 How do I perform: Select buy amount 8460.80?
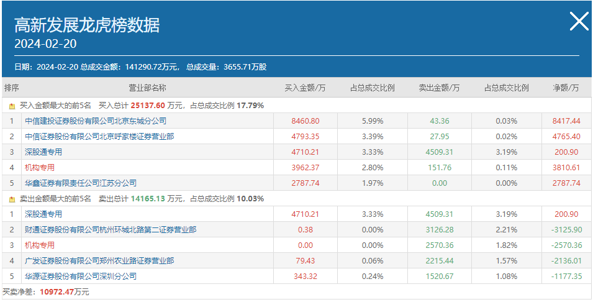click(x=306, y=121)
